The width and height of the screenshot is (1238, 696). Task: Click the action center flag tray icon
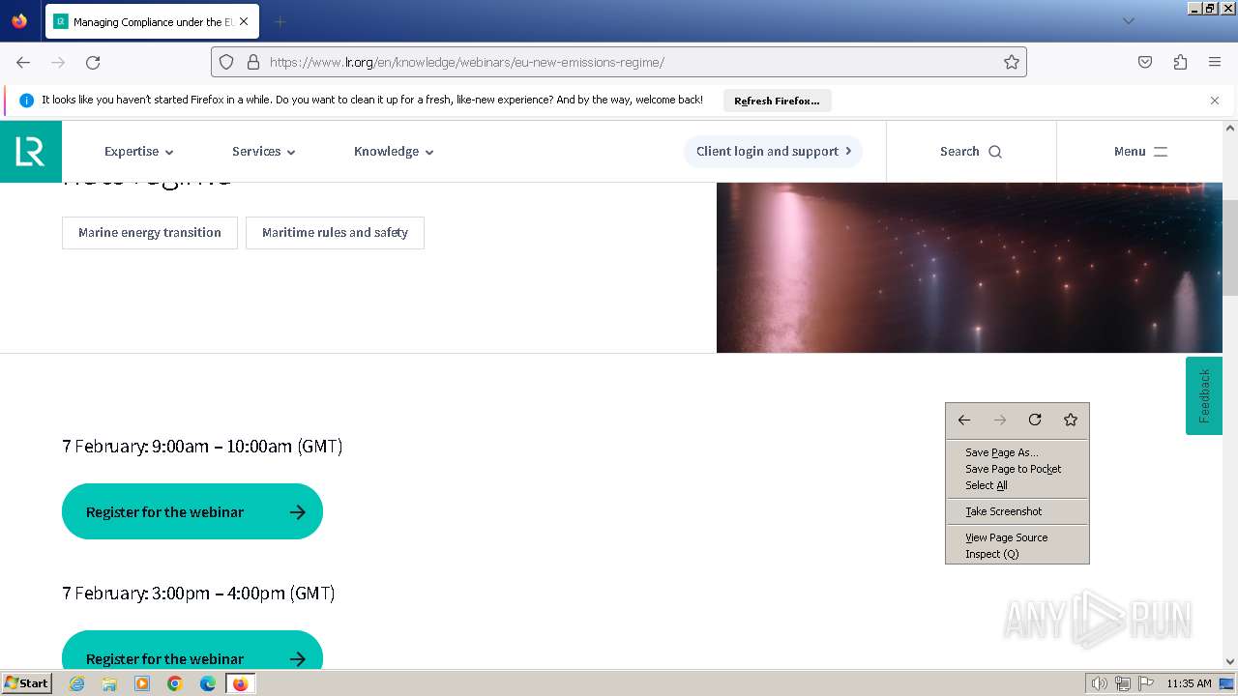1147,683
